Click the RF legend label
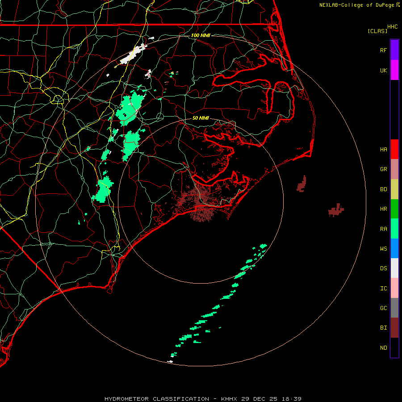Image resolution: width=402 pixels, height=402 pixels. click(383, 50)
